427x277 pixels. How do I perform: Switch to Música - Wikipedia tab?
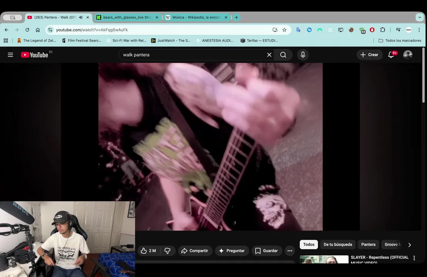point(197,17)
